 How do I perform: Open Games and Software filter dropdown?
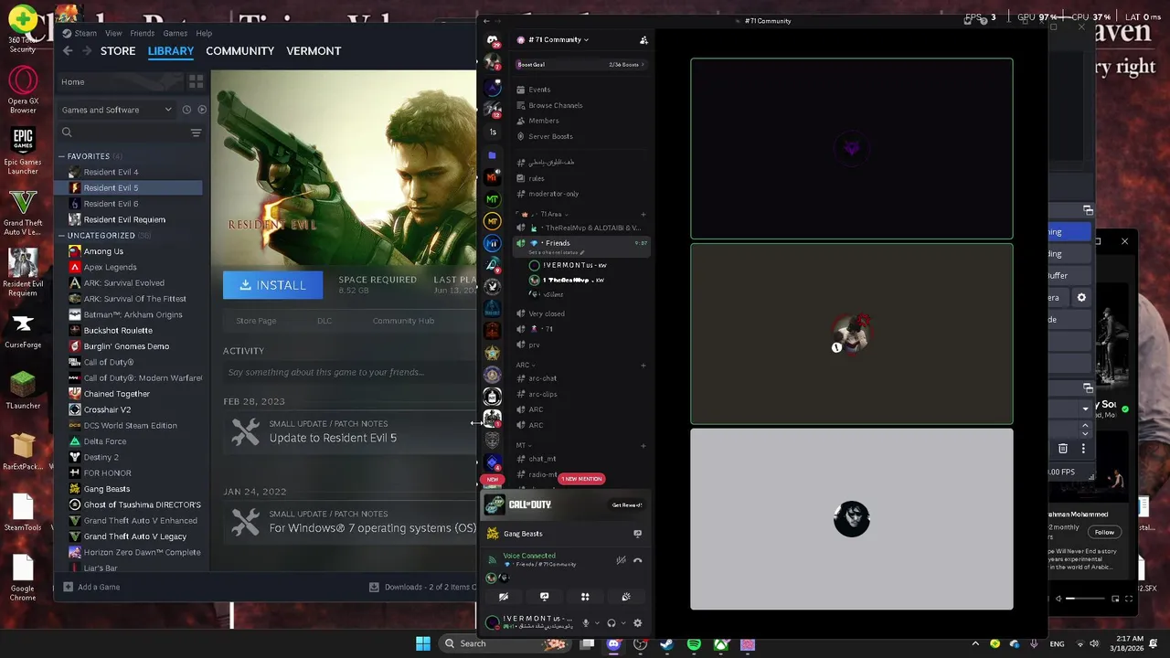pyautogui.click(x=117, y=110)
